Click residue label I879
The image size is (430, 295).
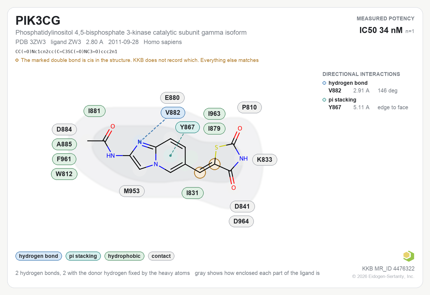coord(214,129)
